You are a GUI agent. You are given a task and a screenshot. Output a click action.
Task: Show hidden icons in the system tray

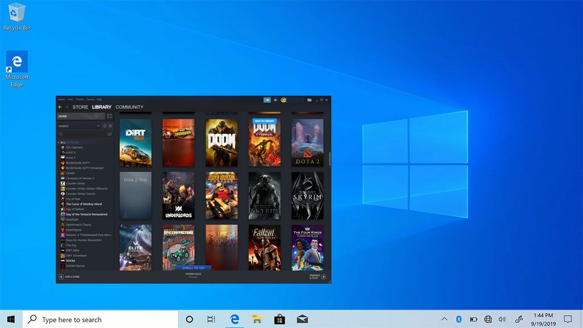point(444,319)
